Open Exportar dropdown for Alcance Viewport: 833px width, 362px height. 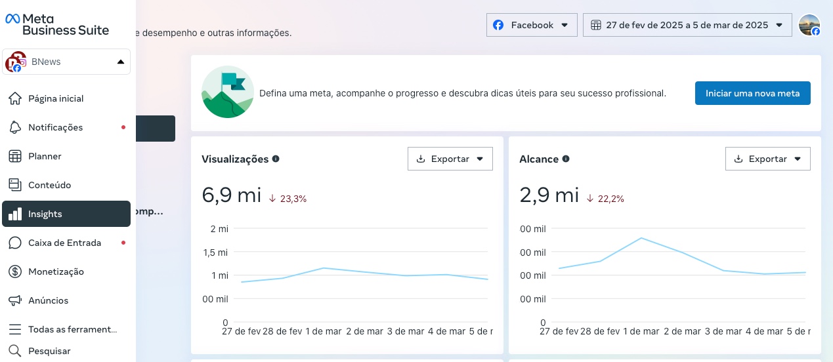click(768, 159)
